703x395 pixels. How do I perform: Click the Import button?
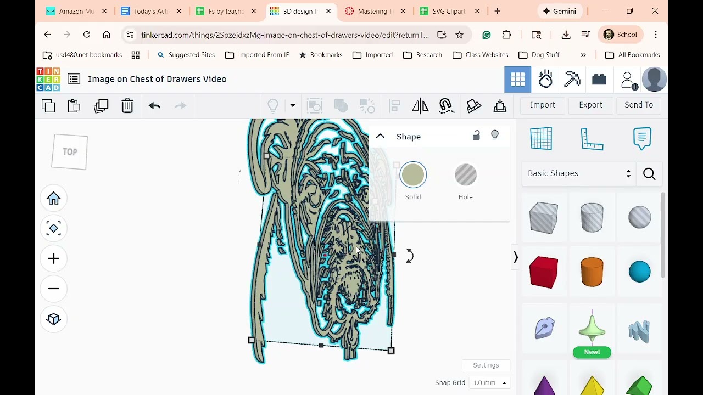543,105
